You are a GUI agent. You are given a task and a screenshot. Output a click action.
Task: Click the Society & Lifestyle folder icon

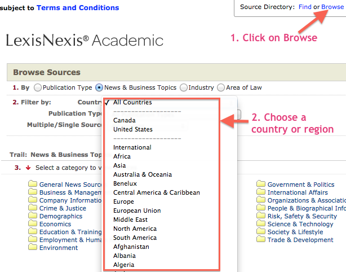pyautogui.click(x=261, y=231)
